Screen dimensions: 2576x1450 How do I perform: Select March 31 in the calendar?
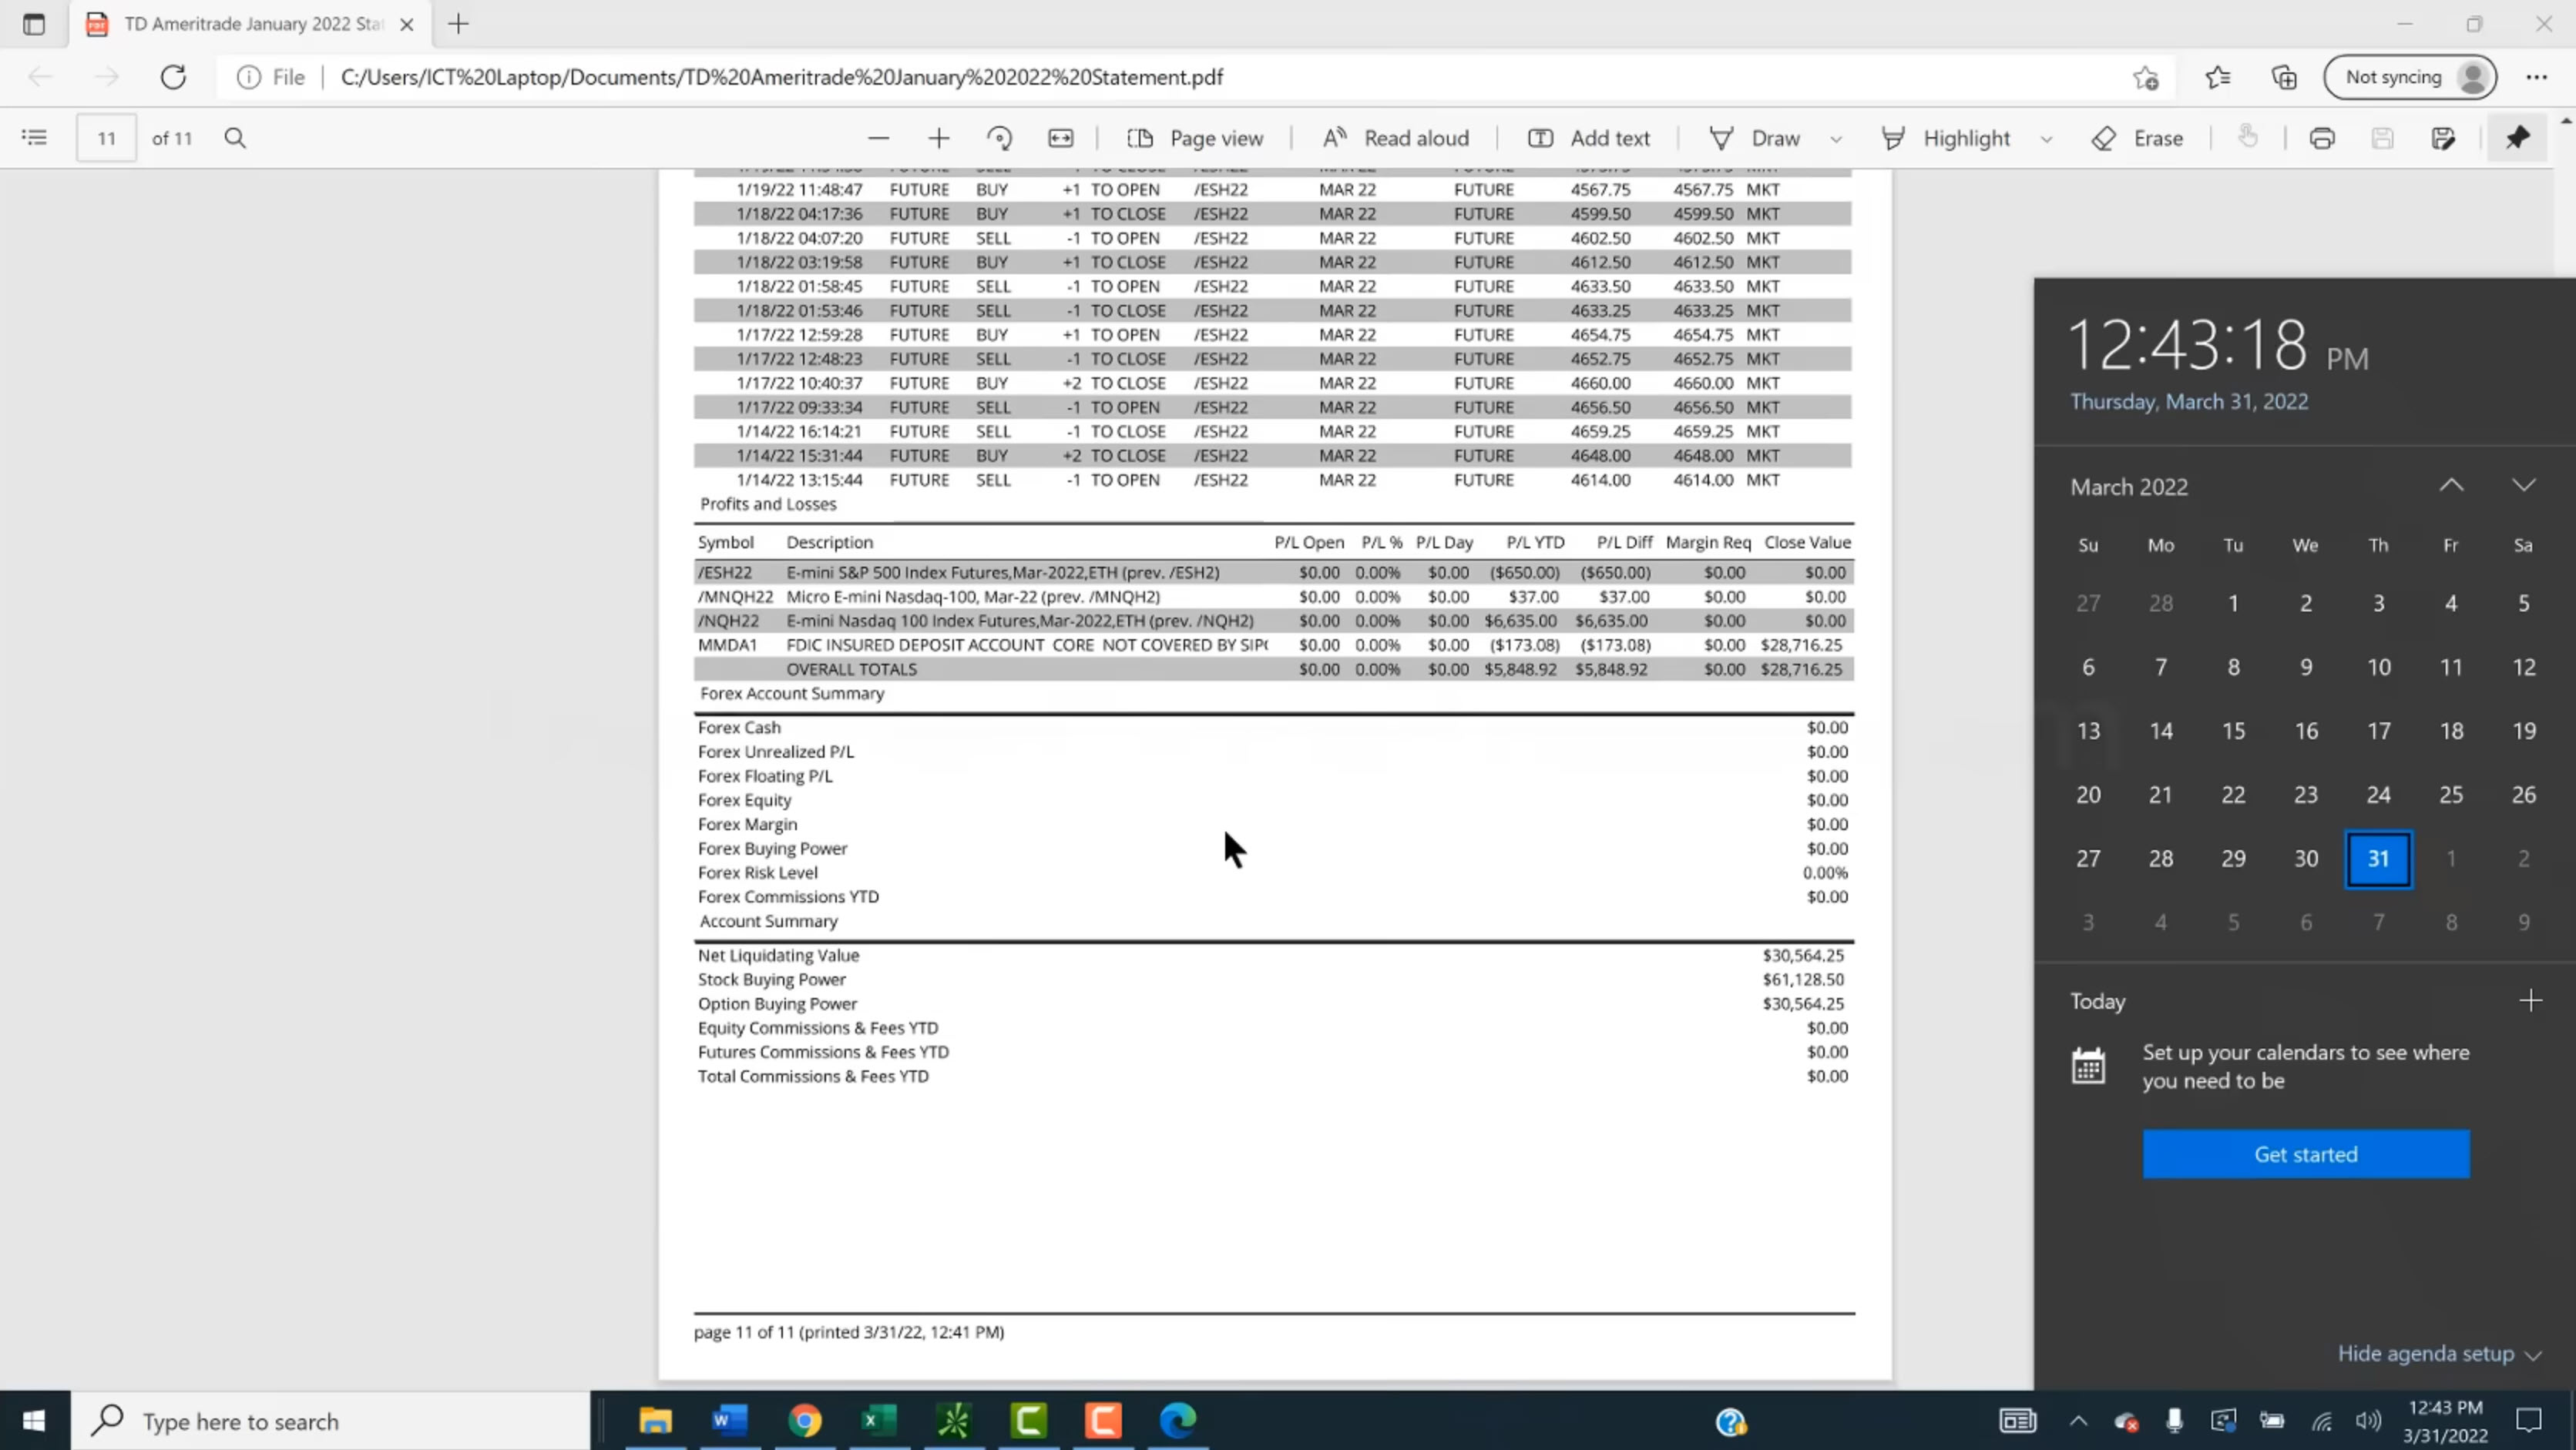2378,859
